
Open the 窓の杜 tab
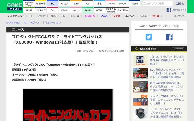pos(29,10)
